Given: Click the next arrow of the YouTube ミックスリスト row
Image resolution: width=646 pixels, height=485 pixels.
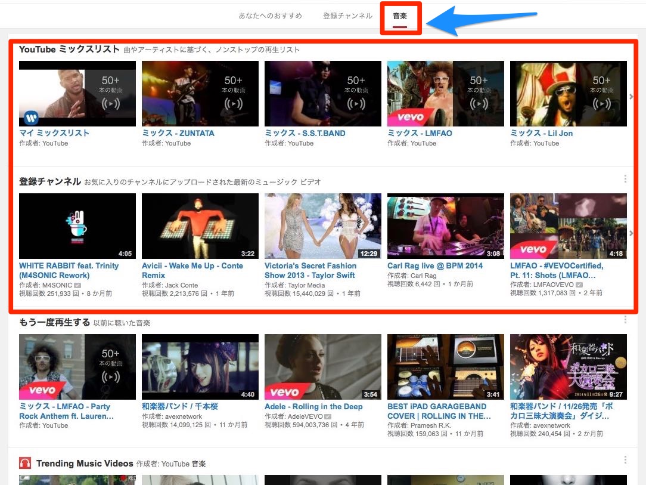Looking at the screenshot, I should [x=631, y=97].
